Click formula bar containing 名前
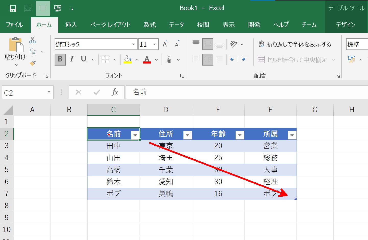Viewport: 368px width, 240px height. (247, 92)
